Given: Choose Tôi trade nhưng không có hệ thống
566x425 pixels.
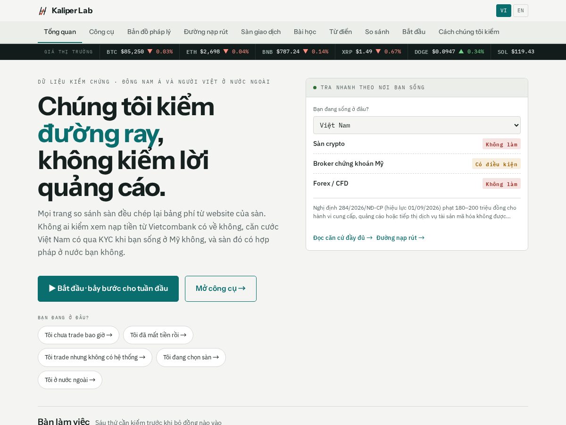Looking at the screenshot, I should point(95,357).
